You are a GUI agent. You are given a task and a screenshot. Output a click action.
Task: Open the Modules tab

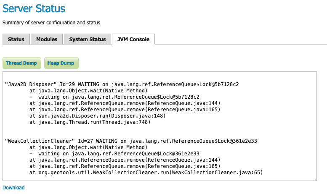click(47, 39)
